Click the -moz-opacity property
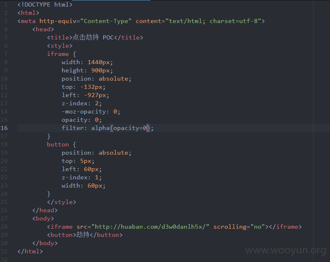This screenshot has width=330, height=262. pos(84,111)
